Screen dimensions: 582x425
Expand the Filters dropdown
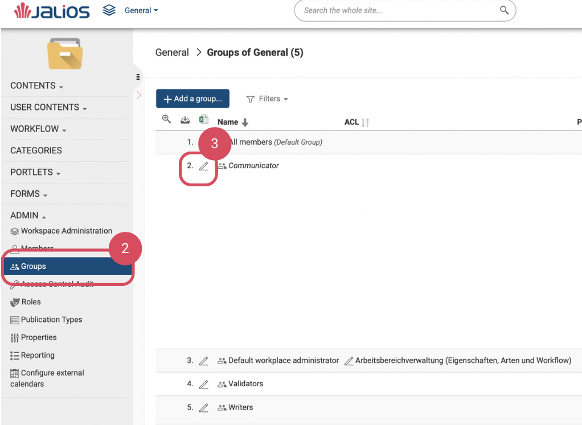point(267,99)
